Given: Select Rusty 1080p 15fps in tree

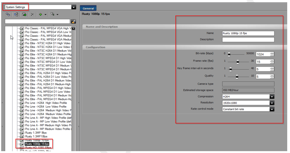Looking at the screenshot, I should [37, 144].
